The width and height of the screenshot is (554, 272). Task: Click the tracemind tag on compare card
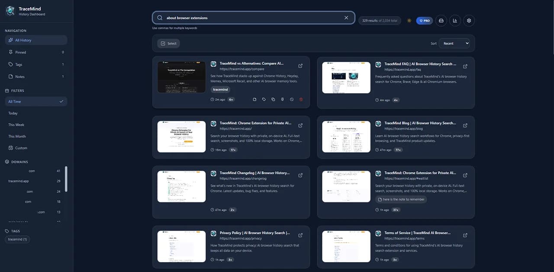point(221,90)
